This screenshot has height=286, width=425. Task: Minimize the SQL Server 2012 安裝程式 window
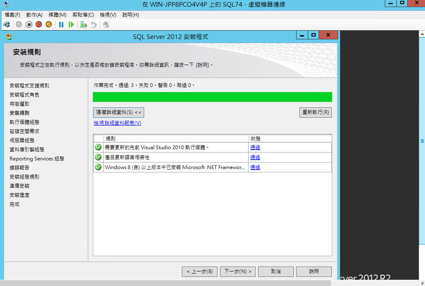click(x=302, y=35)
